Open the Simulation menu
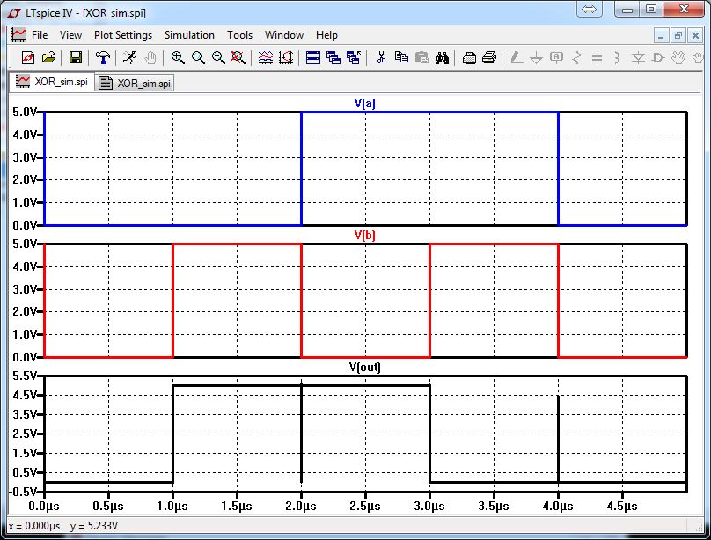The height and width of the screenshot is (540, 711). [189, 35]
